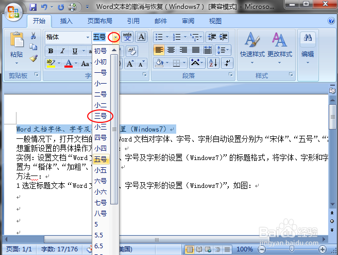Toggle bold formatting
Image resolution: width=338 pixels, height=255 pixels.
51,51
